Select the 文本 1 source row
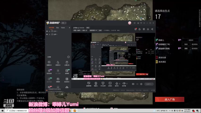Viewport: 201px width, 113px height. click(58, 31)
